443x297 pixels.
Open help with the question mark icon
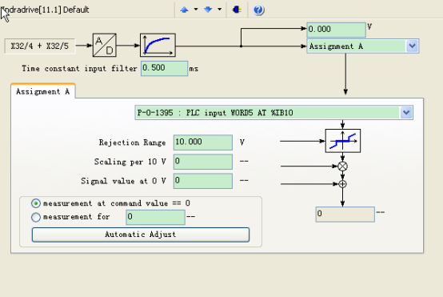(258, 10)
